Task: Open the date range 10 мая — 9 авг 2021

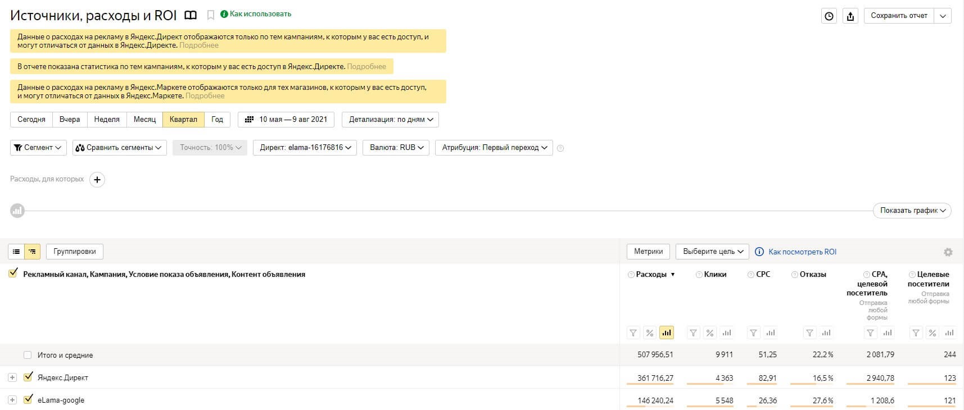Action: 286,120
